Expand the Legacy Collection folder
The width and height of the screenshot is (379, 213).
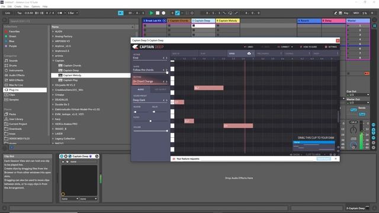point(53,138)
